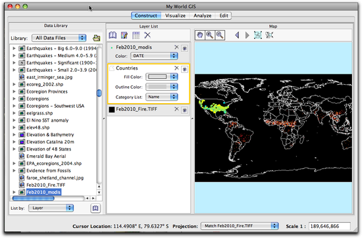362x238 pixels.
Task: Switch to the Visualize tab
Action: (175, 16)
